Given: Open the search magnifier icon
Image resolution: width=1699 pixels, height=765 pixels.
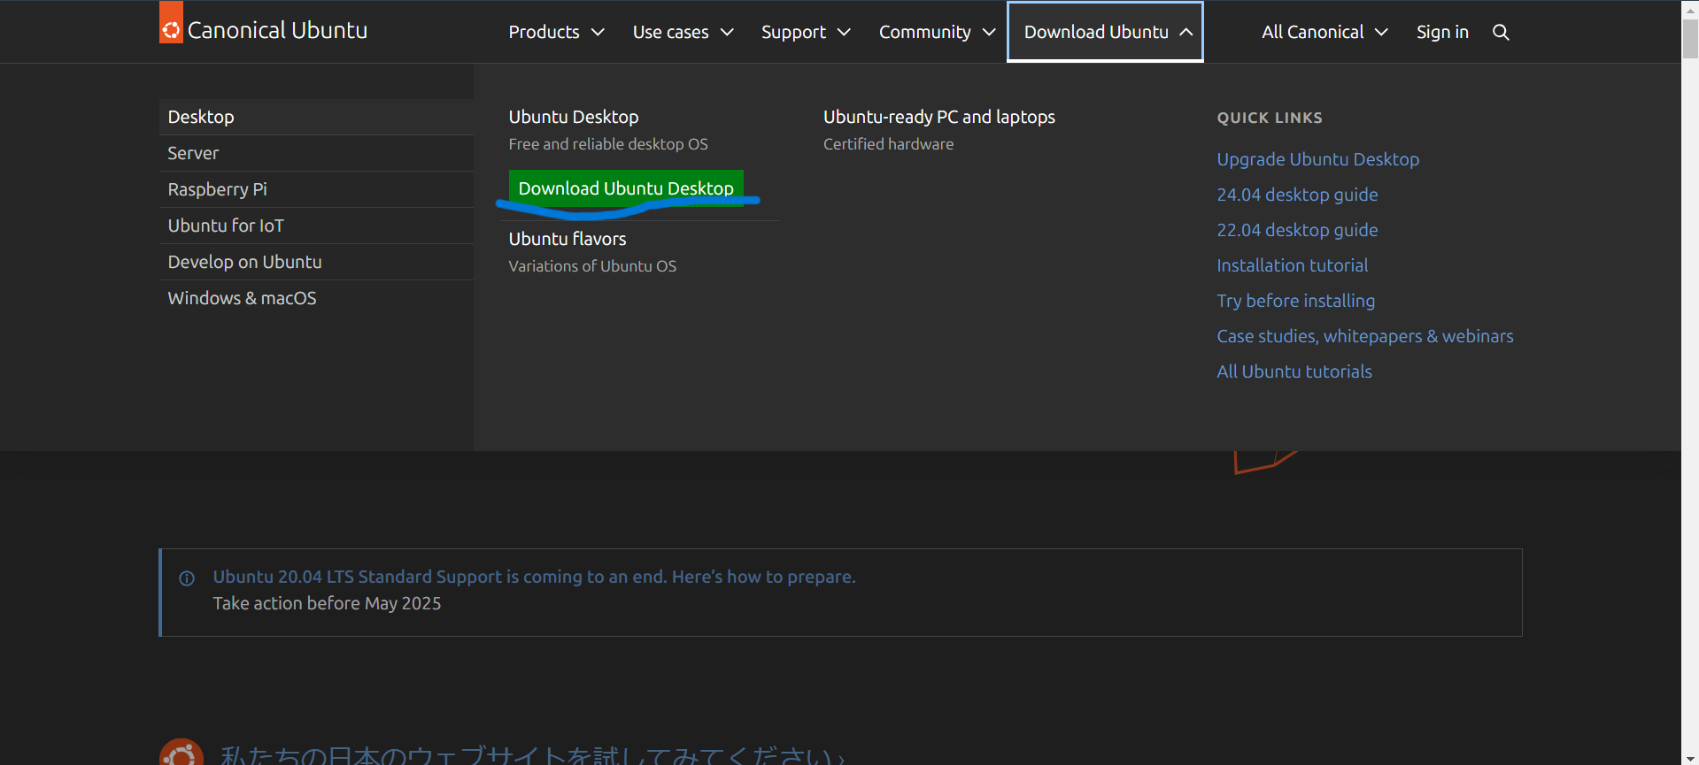Looking at the screenshot, I should [x=1500, y=32].
